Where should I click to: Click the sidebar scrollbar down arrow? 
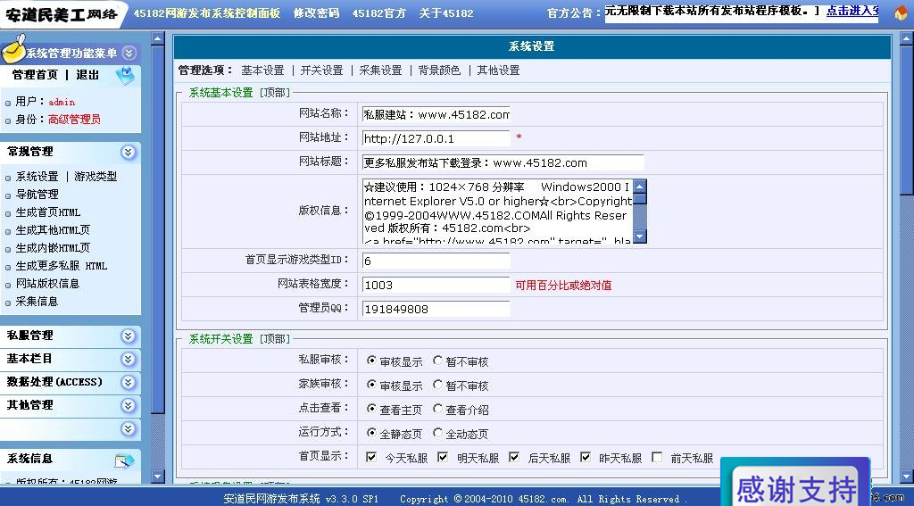(x=157, y=477)
